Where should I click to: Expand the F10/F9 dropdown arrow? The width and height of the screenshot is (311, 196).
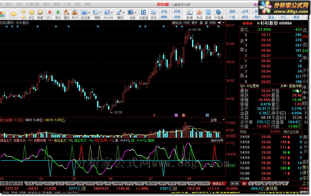[x=112, y=13]
